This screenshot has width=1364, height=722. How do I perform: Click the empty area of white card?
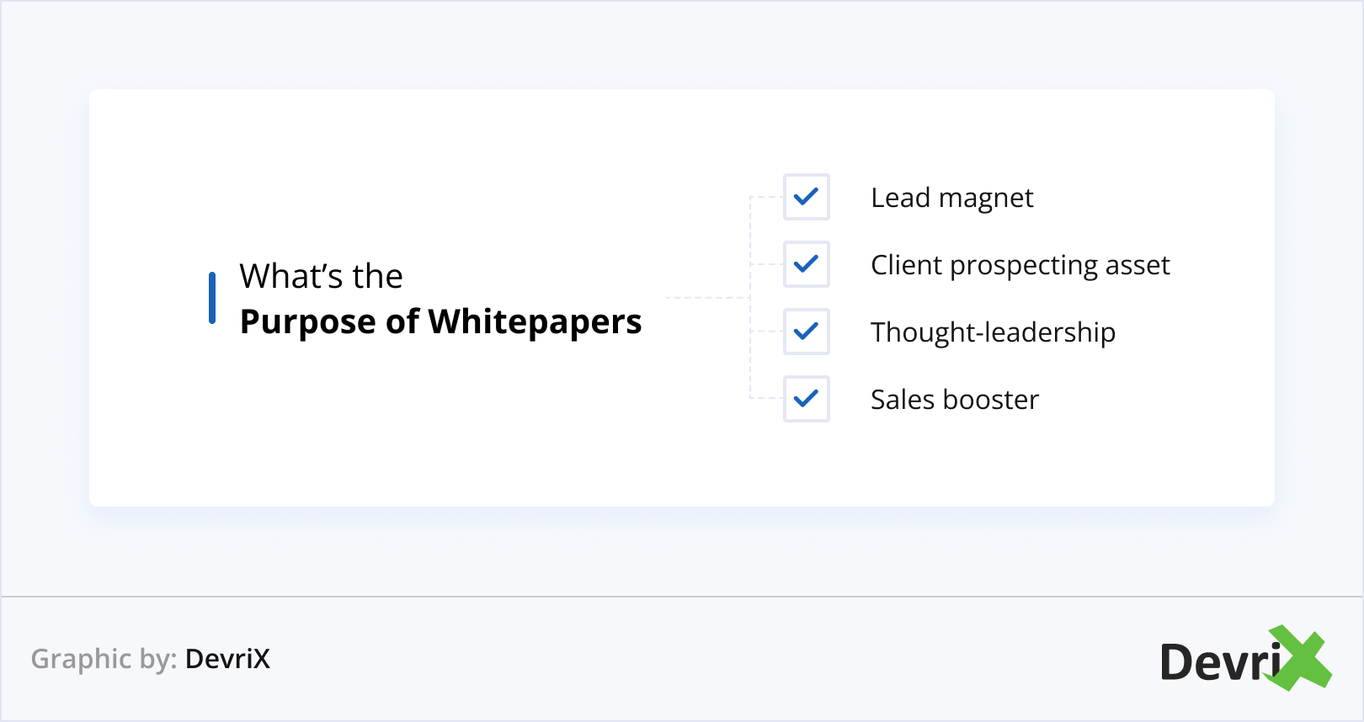pos(421,438)
